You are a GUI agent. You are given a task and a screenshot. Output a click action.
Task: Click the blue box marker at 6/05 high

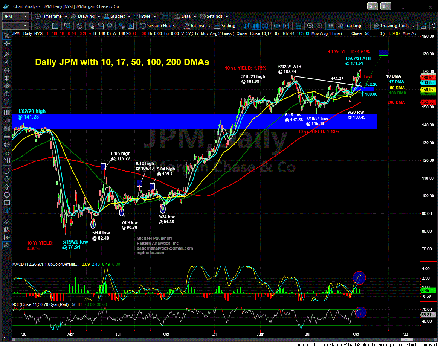(x=103, y=167)
